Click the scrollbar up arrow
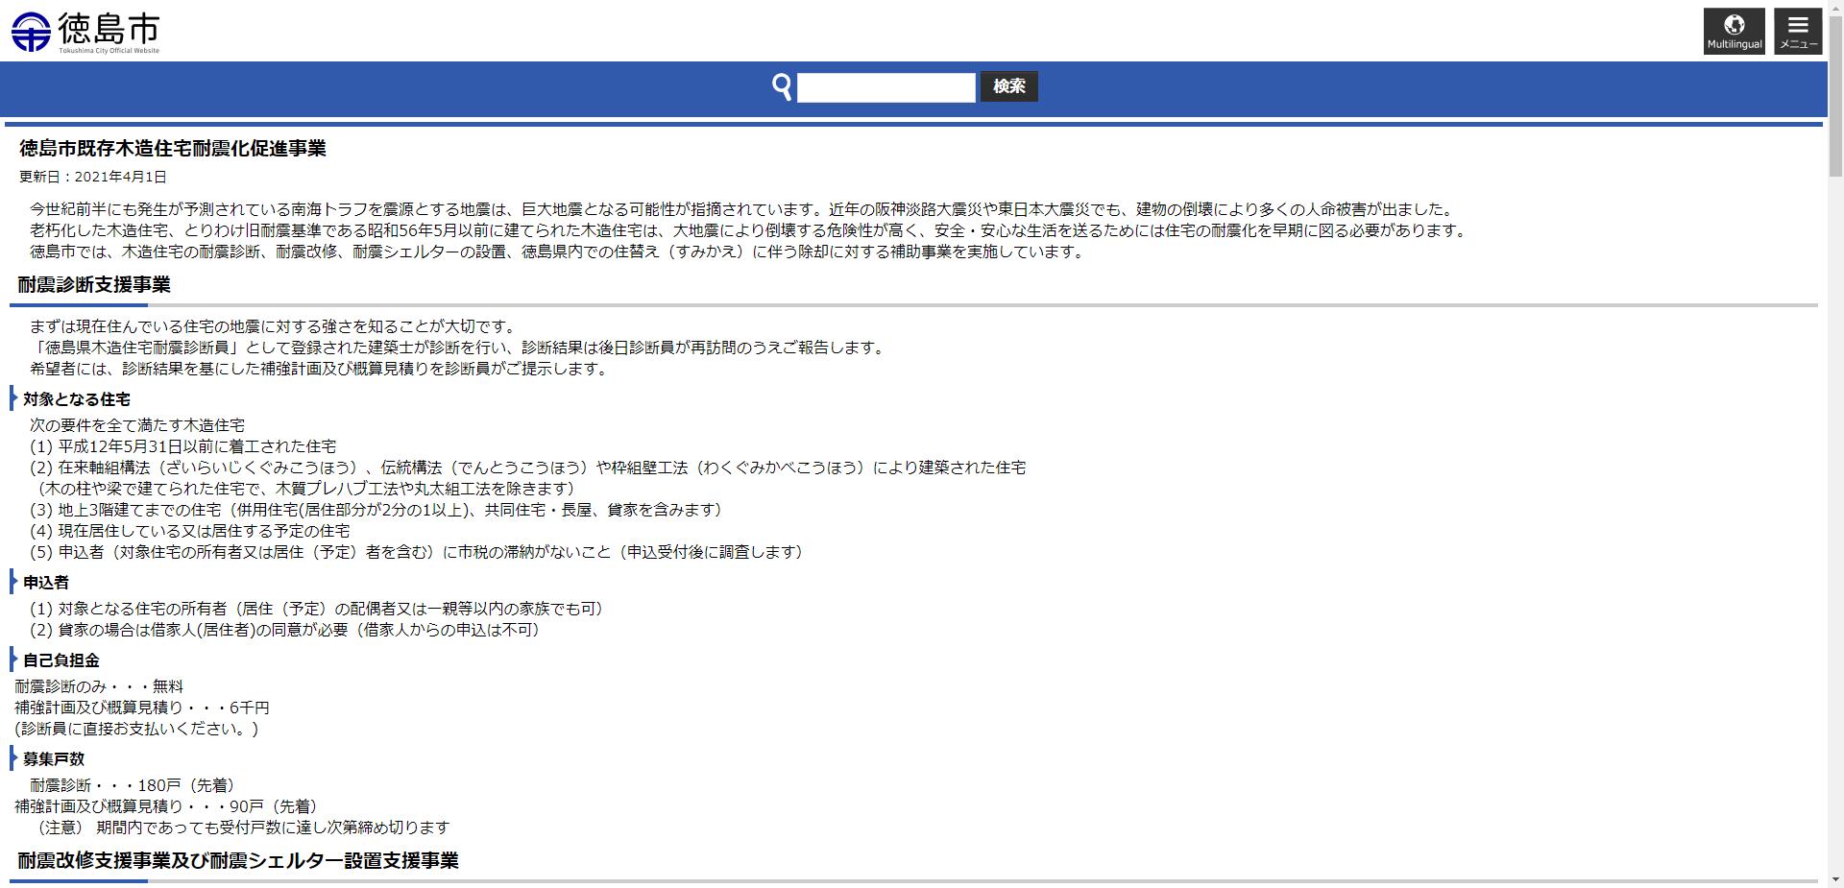 click(x=1835, y=7)
